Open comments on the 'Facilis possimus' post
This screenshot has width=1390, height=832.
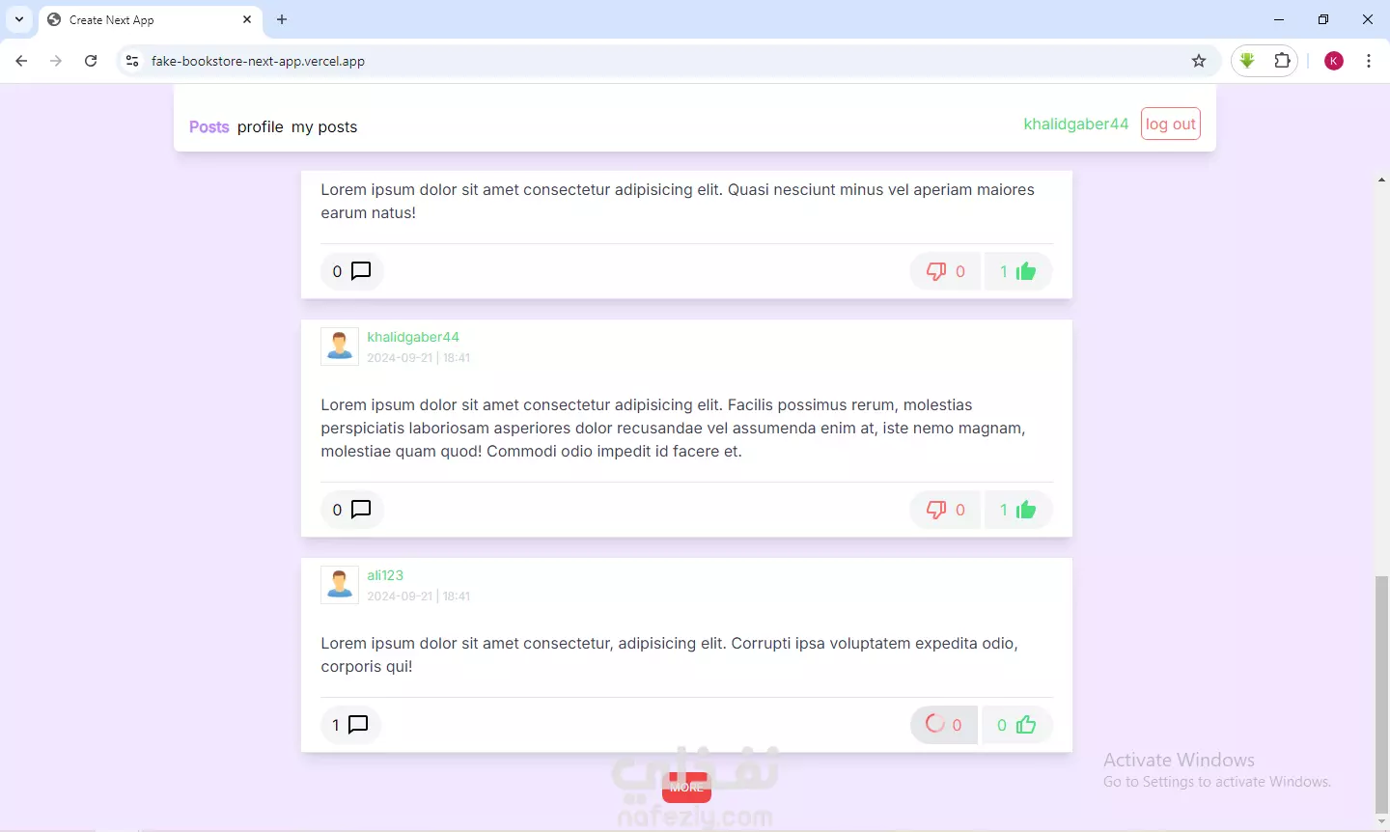(x=351, y=510)
